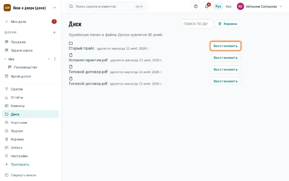
Task: Click the Журнал clock icon
Action: pyautogui.click(x=7, y=131)
